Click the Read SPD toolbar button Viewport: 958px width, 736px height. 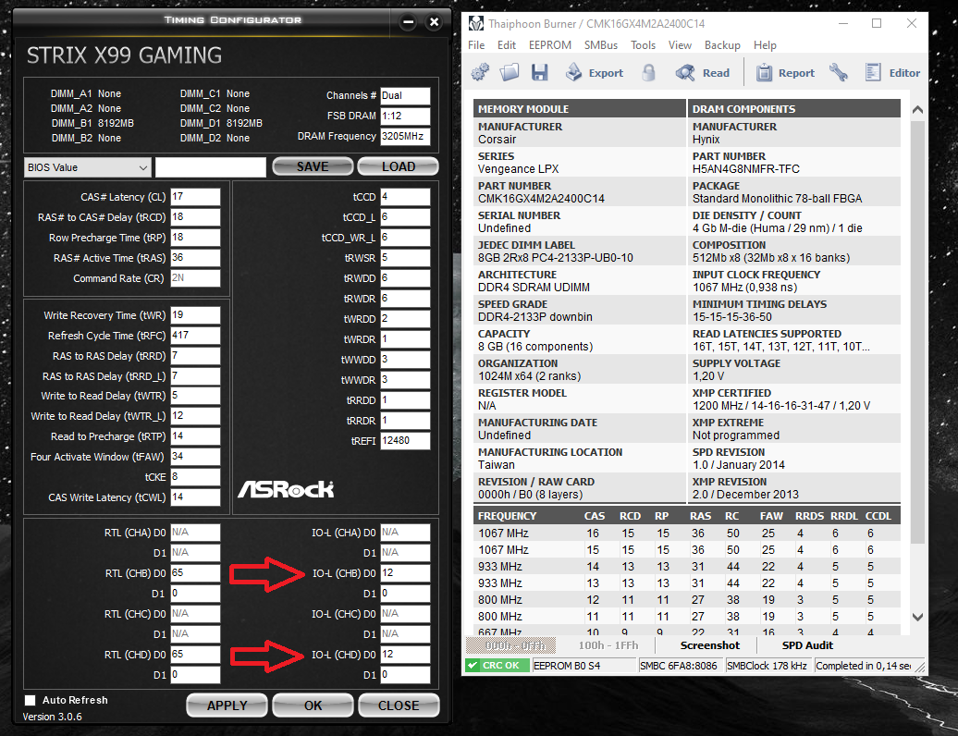703,73
